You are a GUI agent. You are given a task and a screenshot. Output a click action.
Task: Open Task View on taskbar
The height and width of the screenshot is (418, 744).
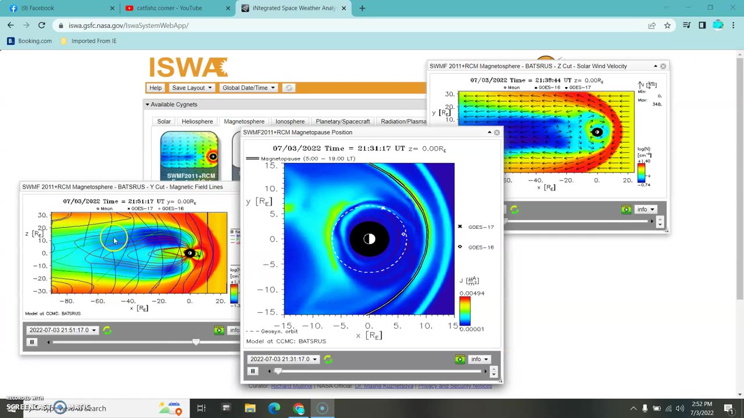201,408
